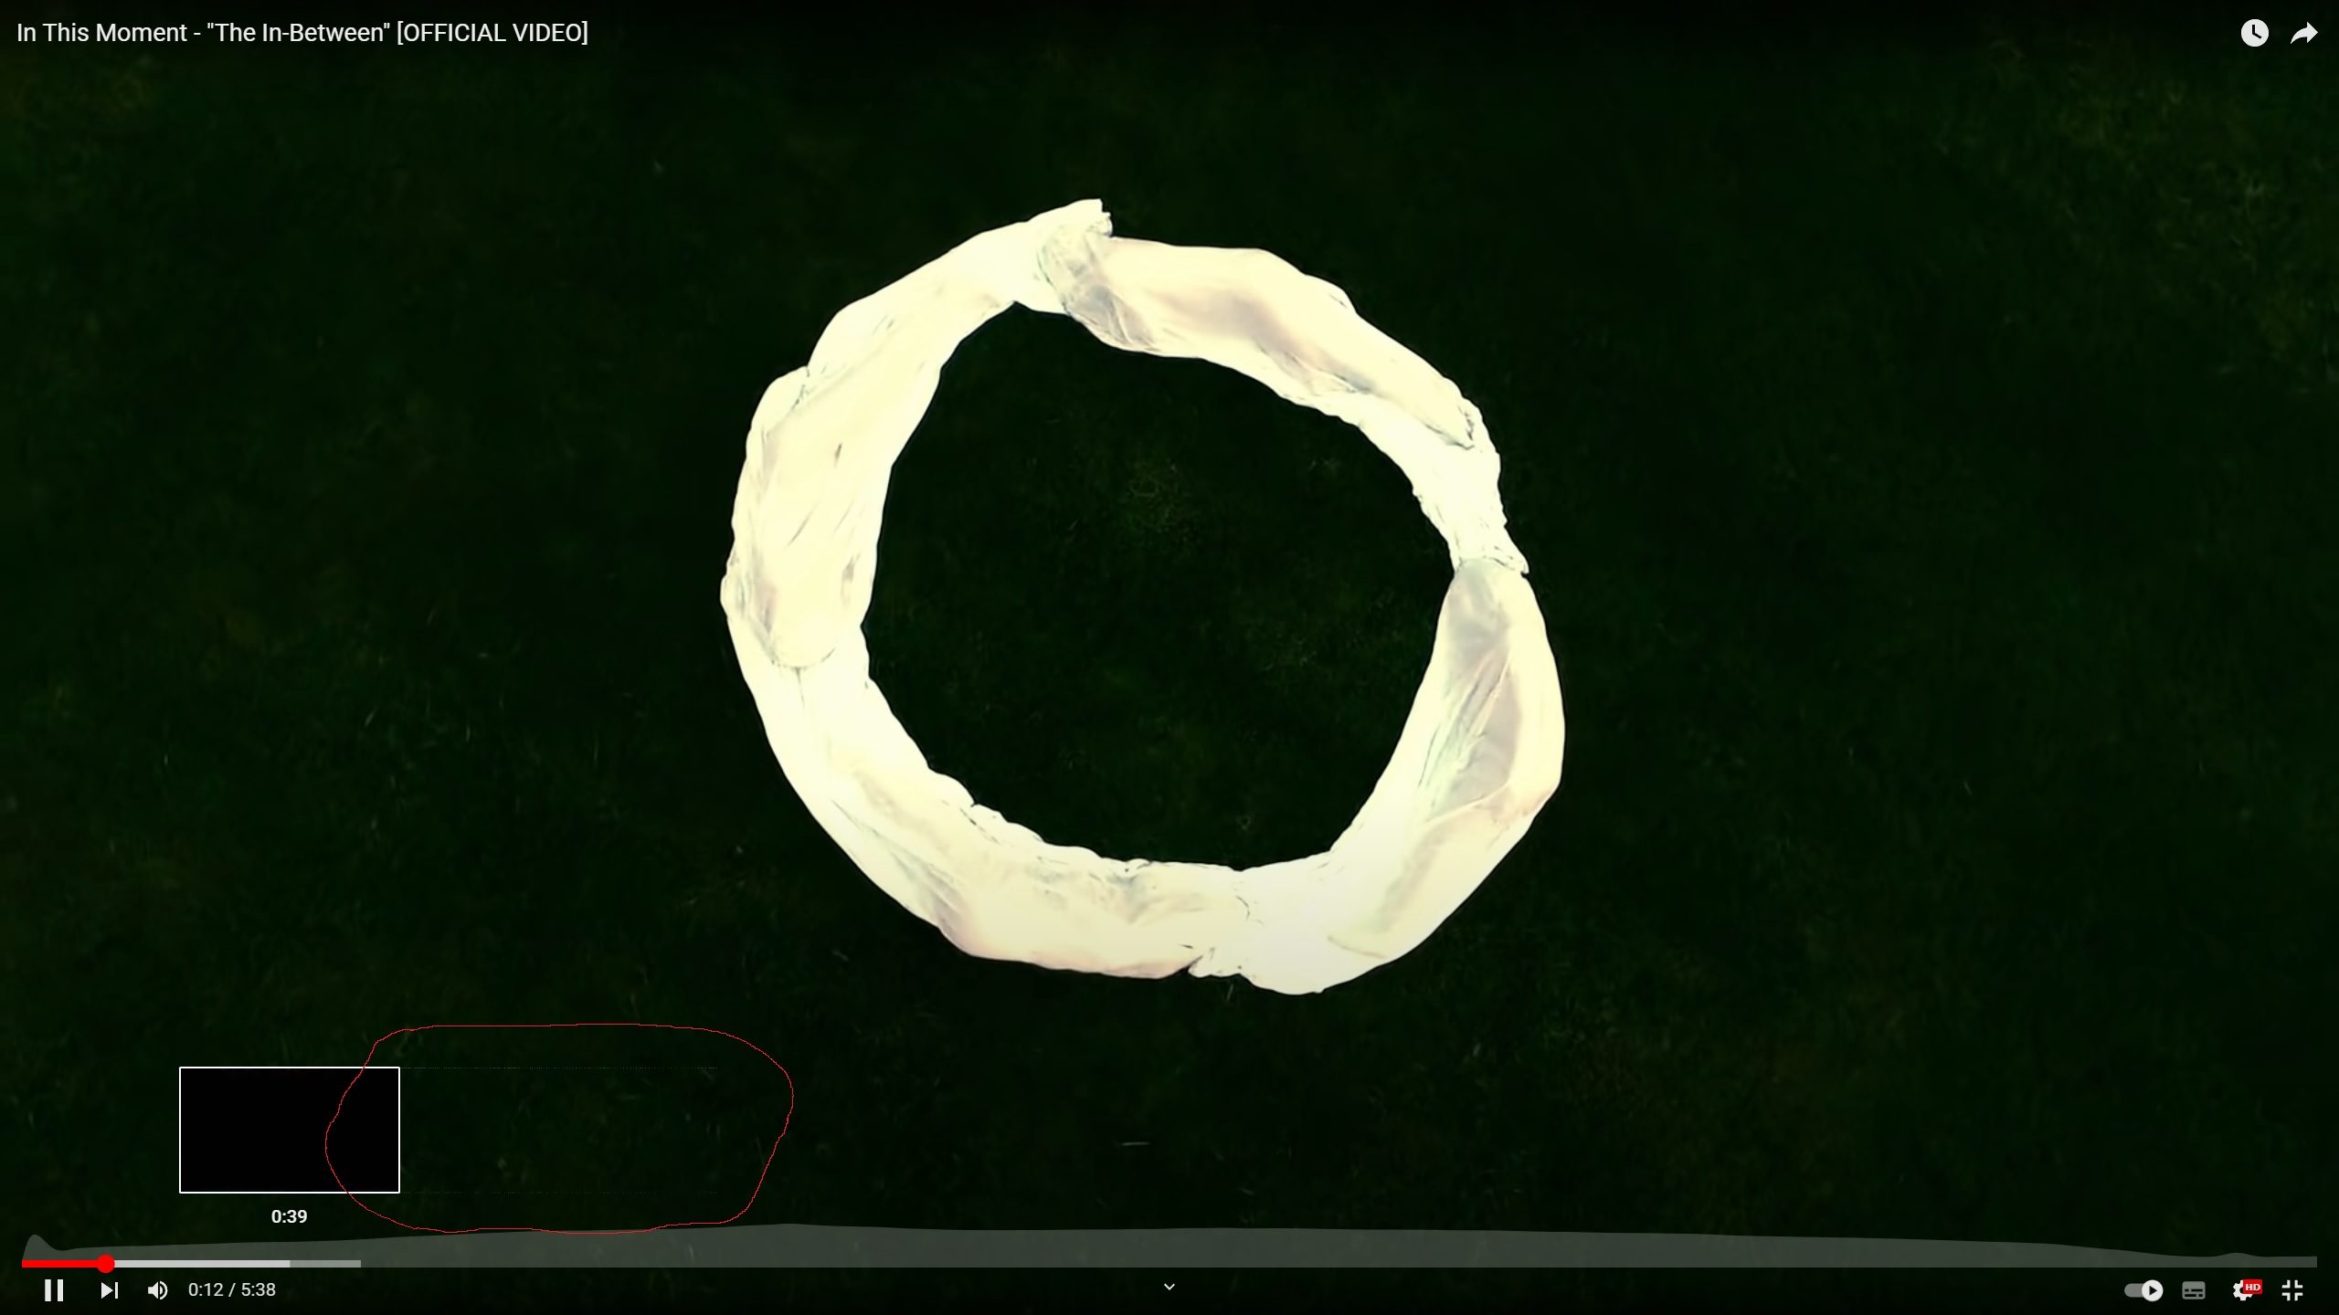2339x1315 pixels.
Task: Click the red progress bar scrubber
Action: pos(106,1264)
